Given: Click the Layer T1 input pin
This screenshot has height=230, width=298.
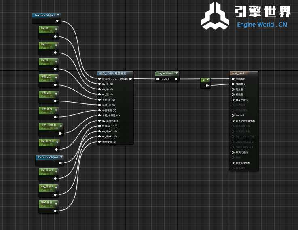Looking at the screenshot, I should [158, 79].
